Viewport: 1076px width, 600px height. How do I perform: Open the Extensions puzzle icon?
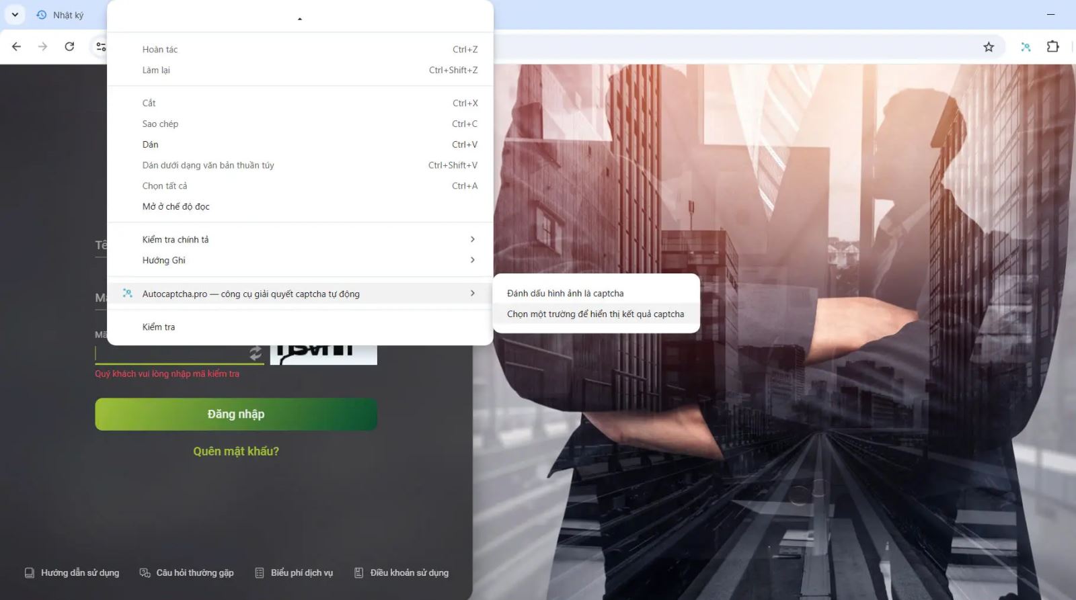1052,46
